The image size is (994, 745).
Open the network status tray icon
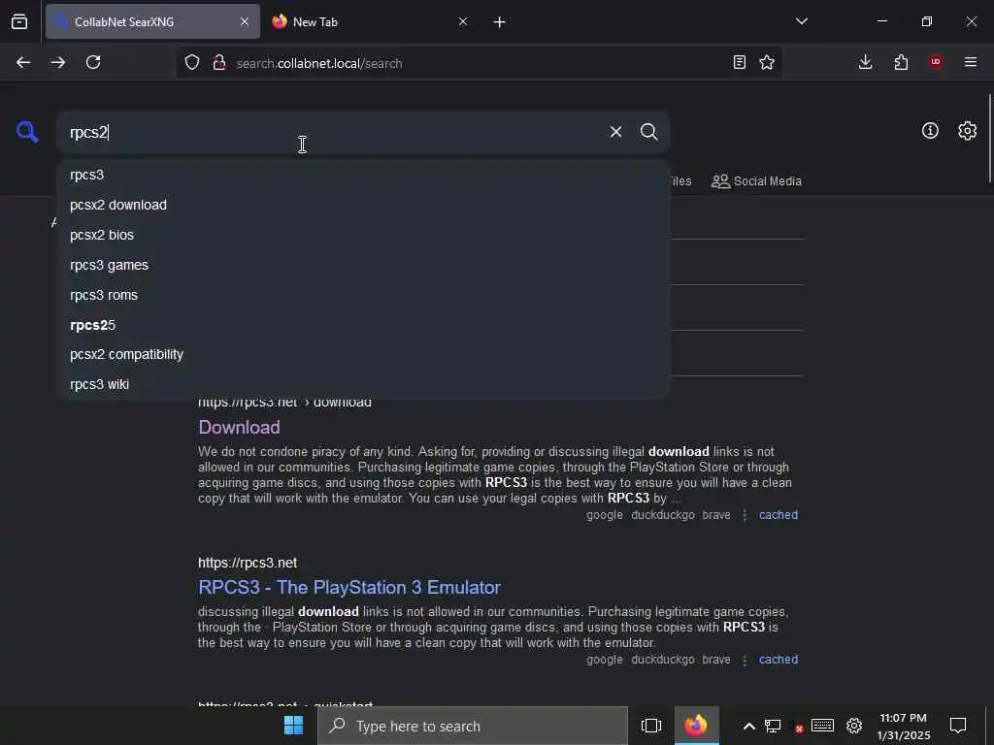772,726
